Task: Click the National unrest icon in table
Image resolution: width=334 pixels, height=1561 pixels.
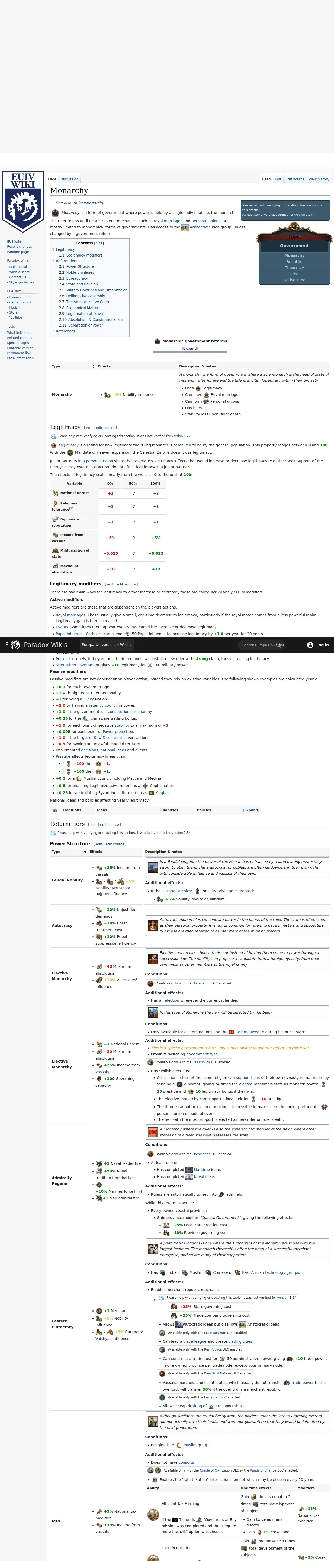Action: tap(55, 493)
